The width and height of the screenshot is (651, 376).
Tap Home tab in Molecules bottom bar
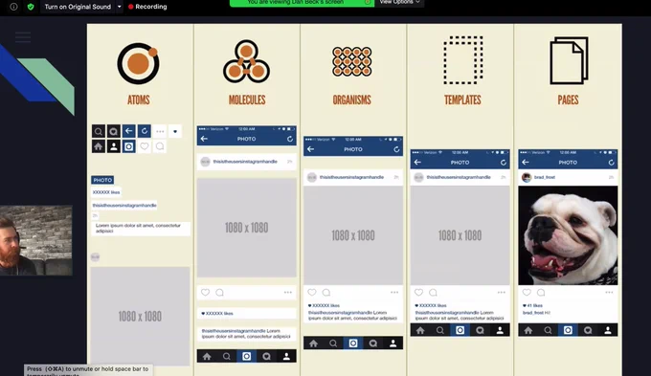tap(207, 357)
